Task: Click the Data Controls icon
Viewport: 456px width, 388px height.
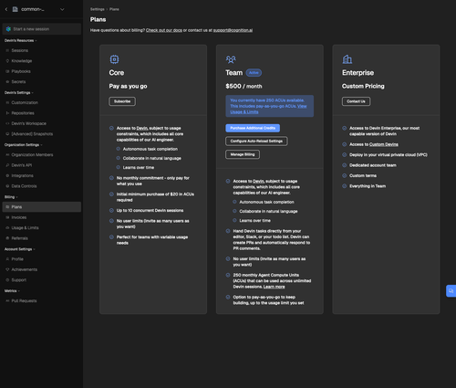Action: tap(7, 186)
